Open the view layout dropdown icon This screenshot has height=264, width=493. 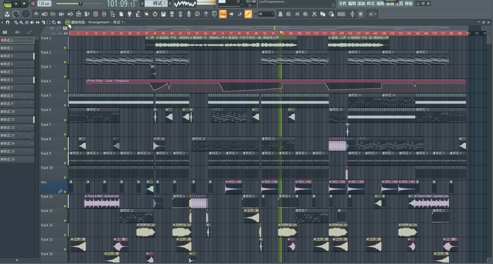tap(214, 14)
